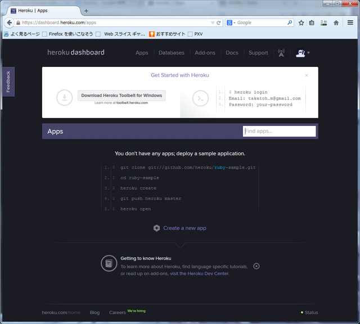Click the browser back arrow button
The width and height of the screenshot is (360, 324).
(9, 22)
